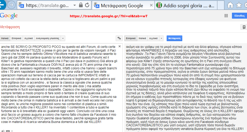
Task: Click the red translate.google.gr URL text
Action: tap(109, 16)
